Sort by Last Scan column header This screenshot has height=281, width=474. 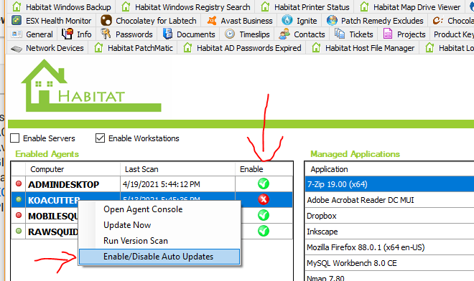point(177,169)
